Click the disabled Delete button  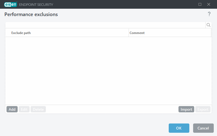[38, 109]
